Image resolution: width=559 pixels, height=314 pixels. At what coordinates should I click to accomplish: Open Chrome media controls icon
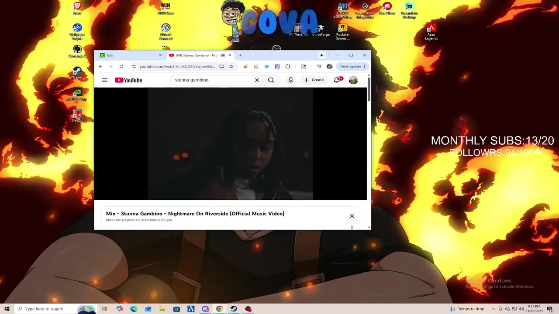pos(319,66)
